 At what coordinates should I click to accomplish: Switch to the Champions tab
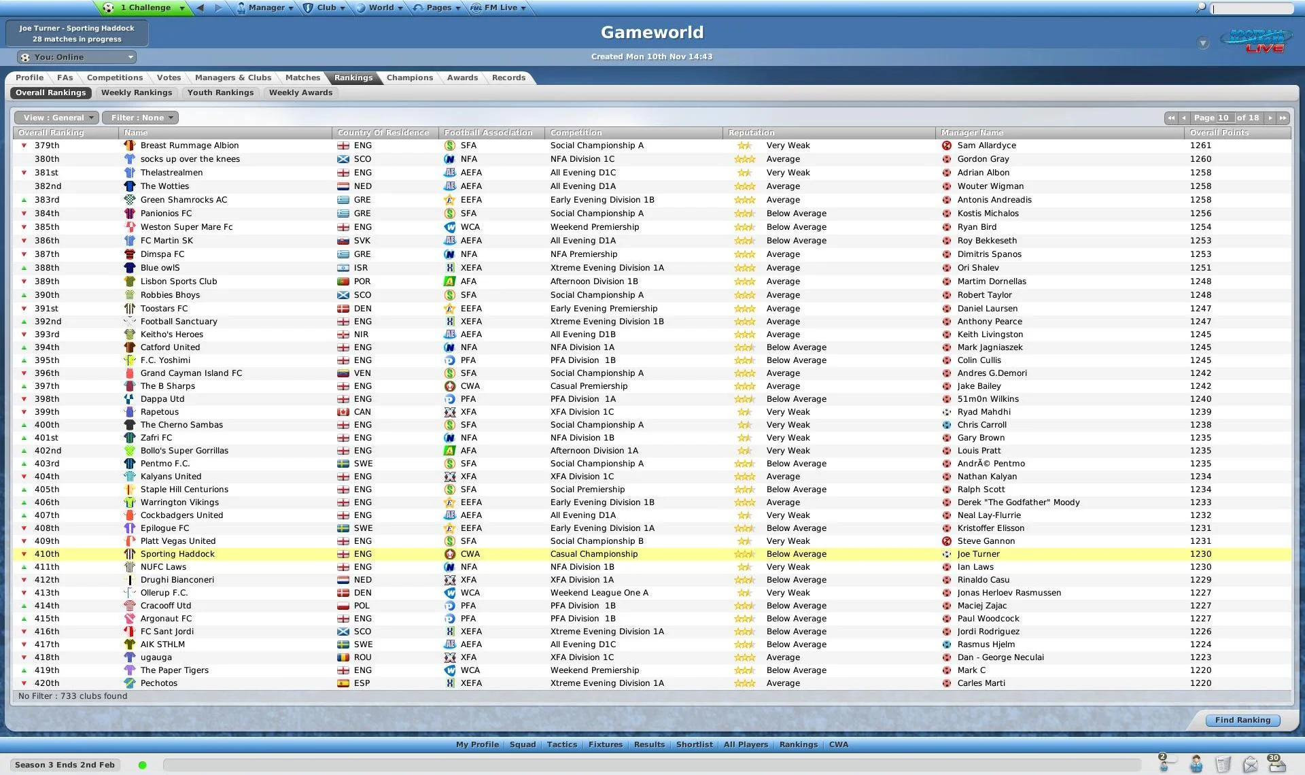pyautogui.click(x=410, y=77)
